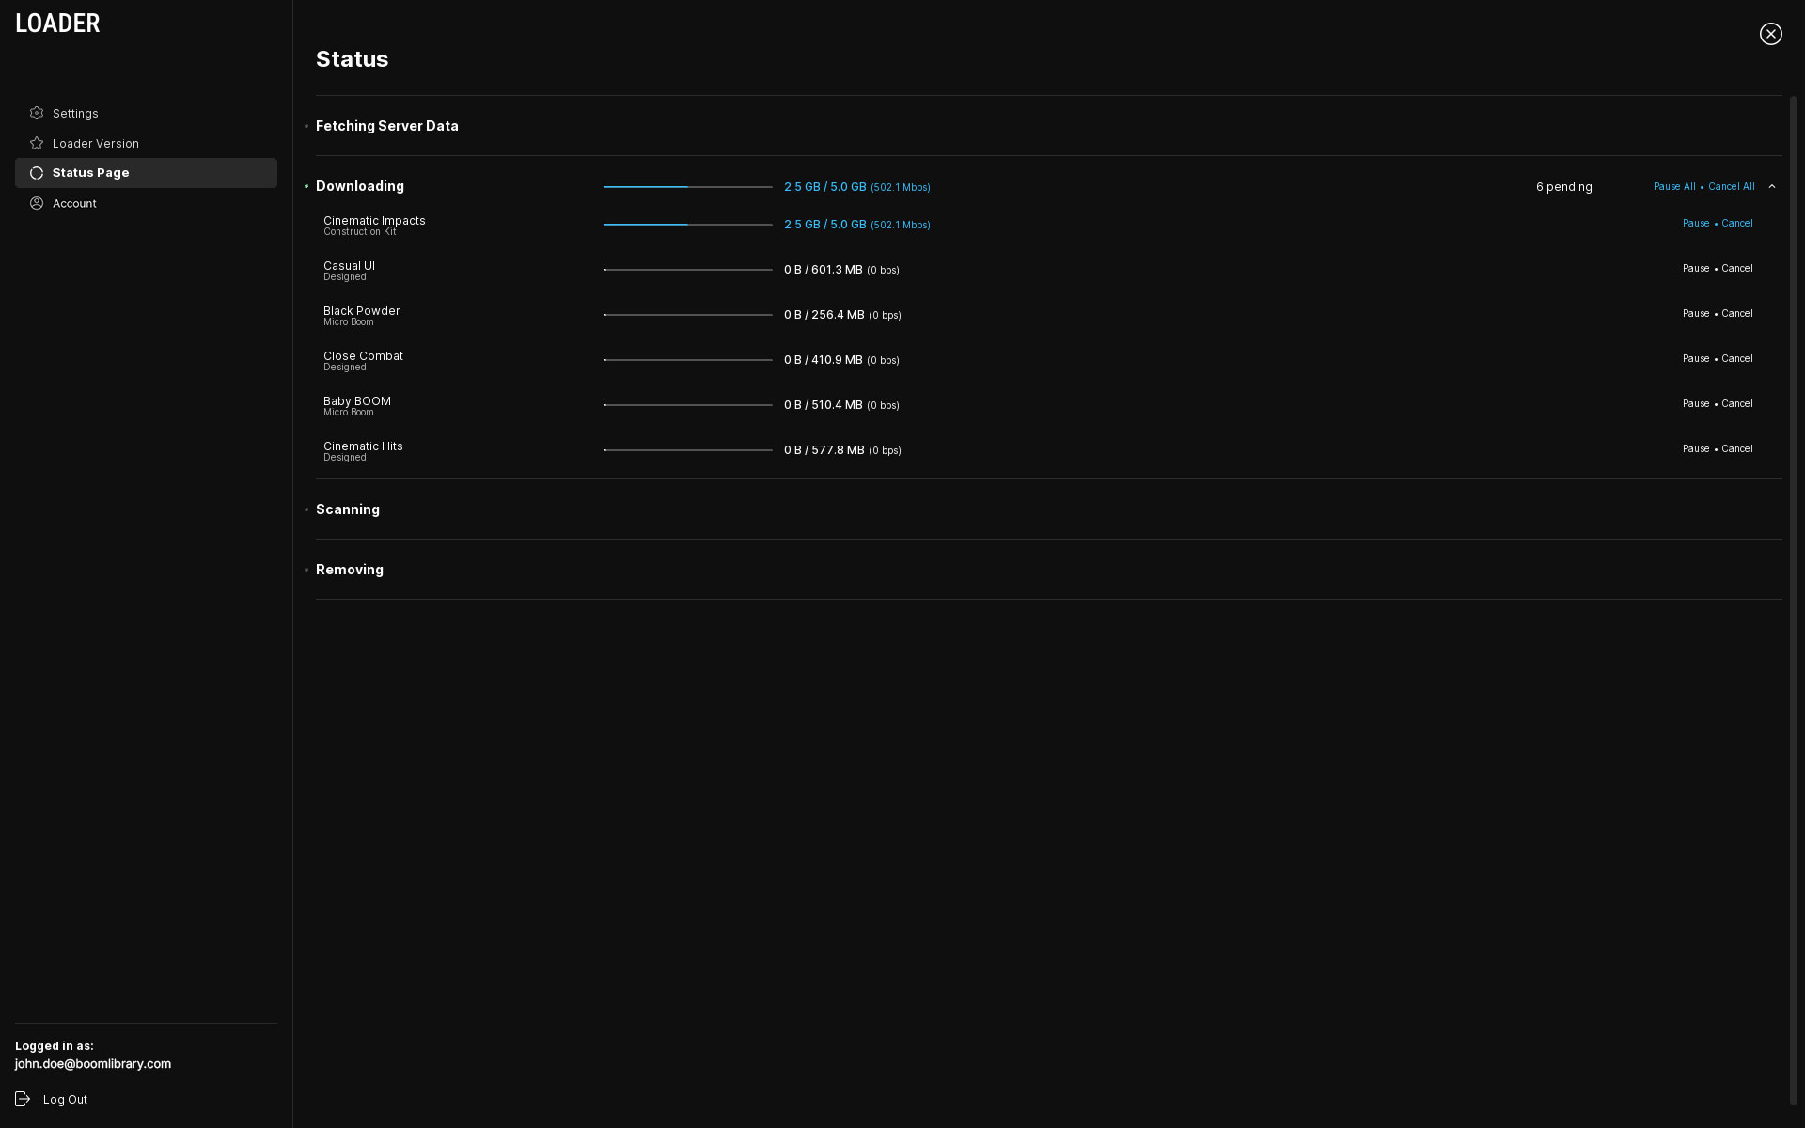The height and width of the screenshot is (1128, 1805).
Task: Pause all downloads
Action: coord(1674,186)
